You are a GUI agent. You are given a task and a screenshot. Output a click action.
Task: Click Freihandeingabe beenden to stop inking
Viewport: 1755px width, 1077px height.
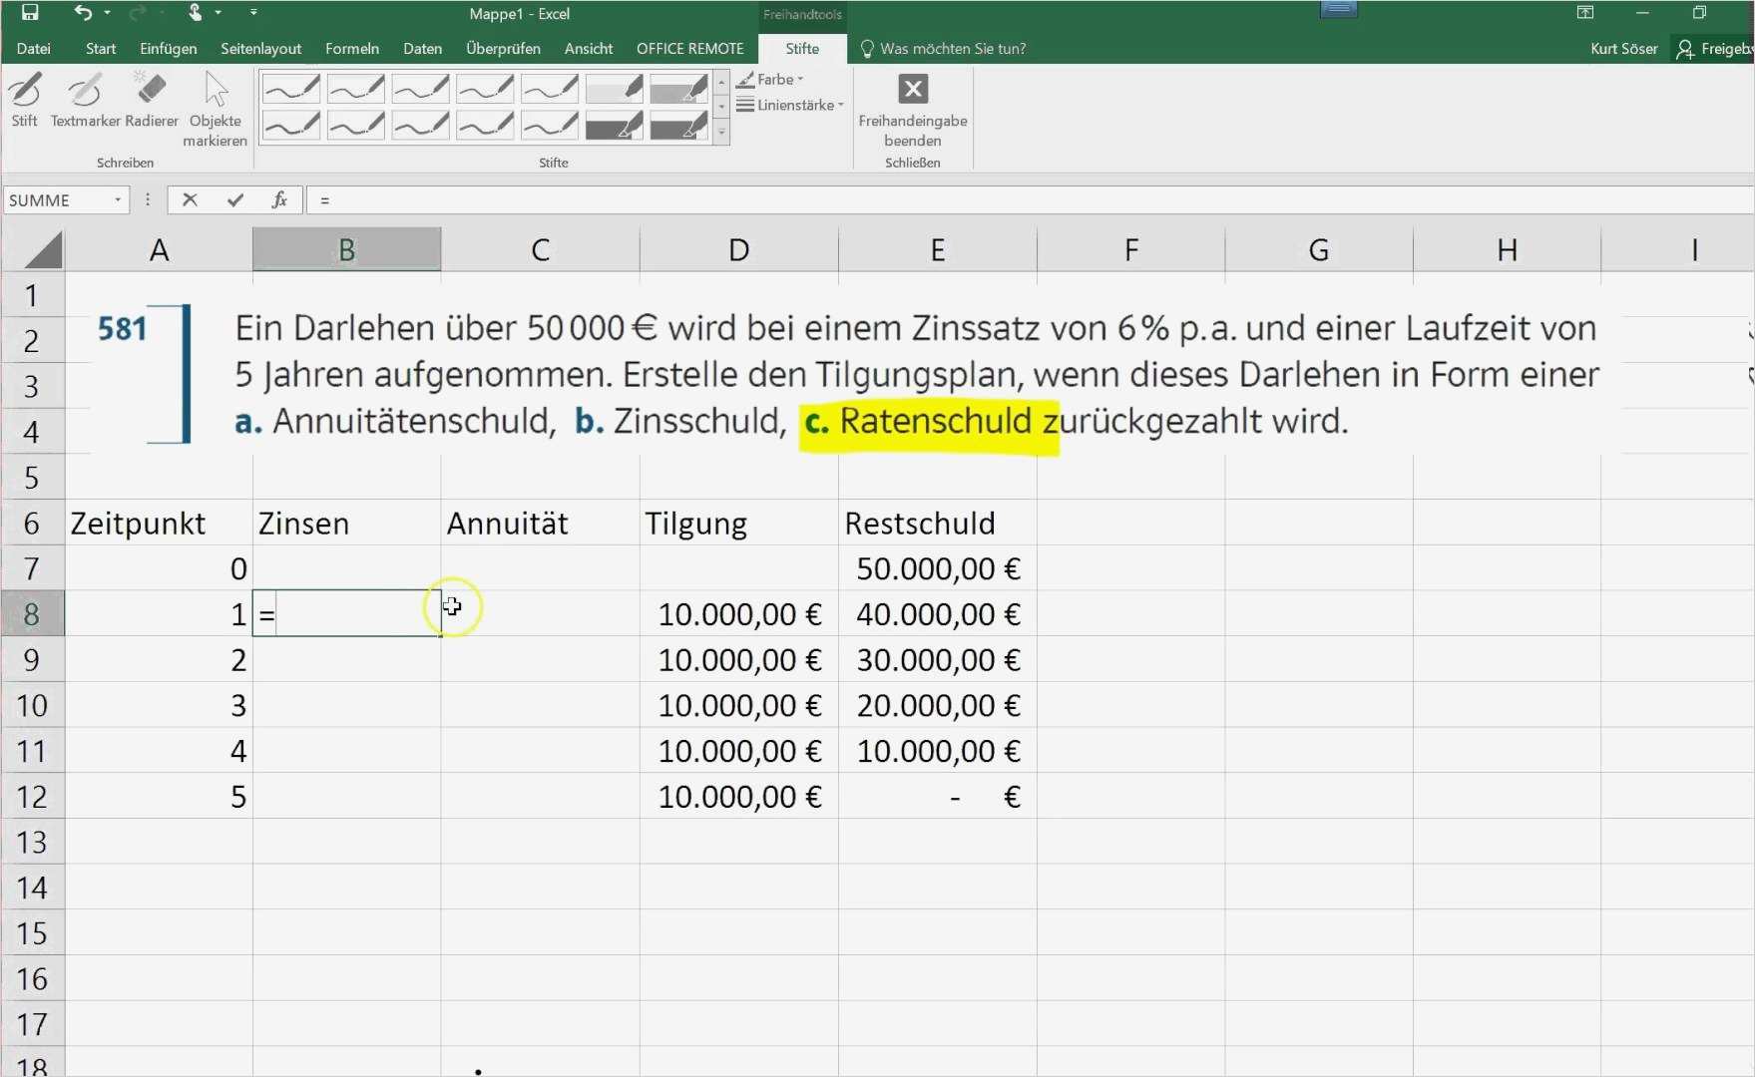912,110
